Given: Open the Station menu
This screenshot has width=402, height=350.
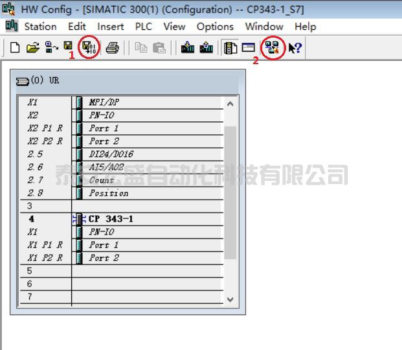Looking at the screenshot, I should (40, 27).
